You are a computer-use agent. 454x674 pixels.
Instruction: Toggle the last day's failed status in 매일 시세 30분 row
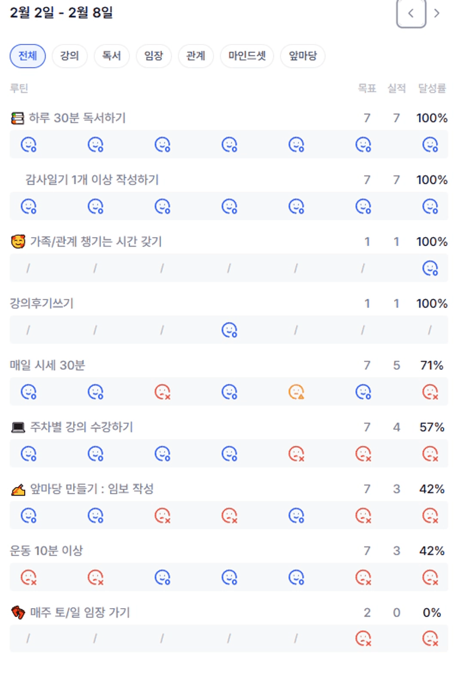click(x=430, y=392)
